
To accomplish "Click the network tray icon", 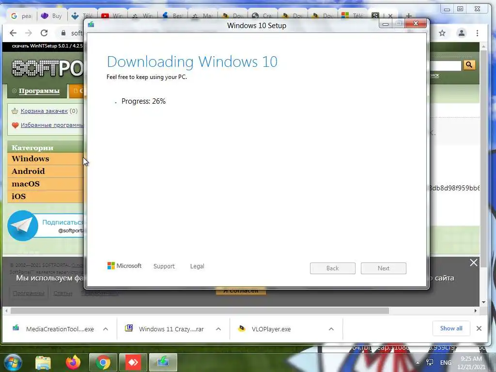I will 430,362.
